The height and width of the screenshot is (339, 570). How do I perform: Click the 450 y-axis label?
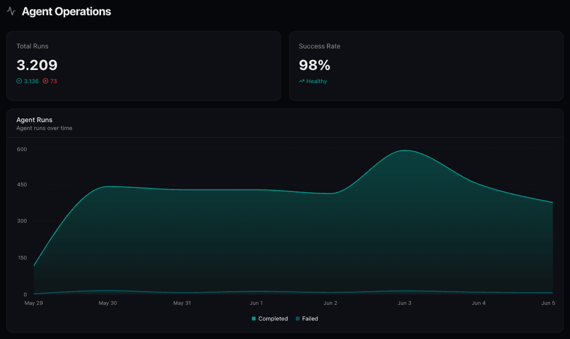(22, 184)
